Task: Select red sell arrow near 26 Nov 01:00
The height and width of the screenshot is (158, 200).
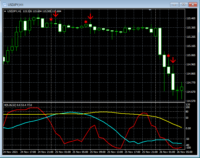Action: (173, 60)
